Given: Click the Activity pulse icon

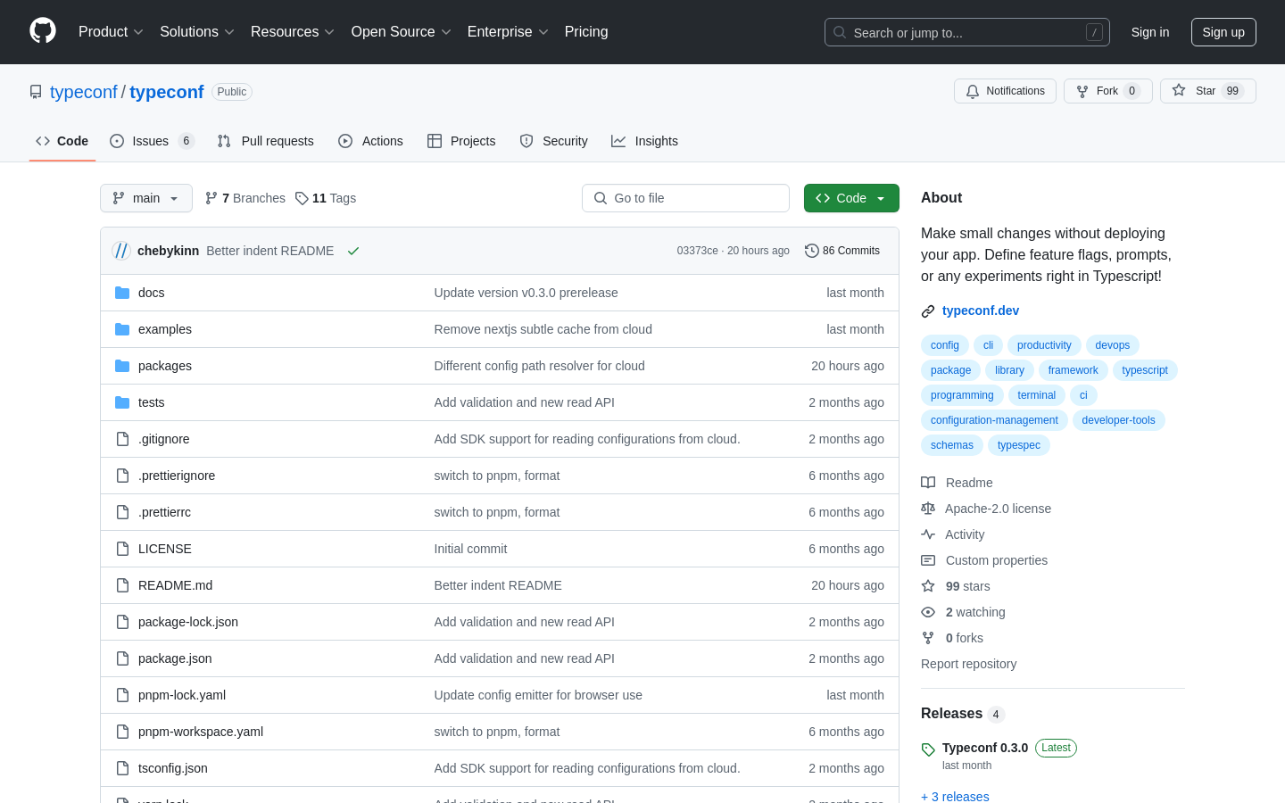Looking at the screenshot, I should [x=928, y=534].
